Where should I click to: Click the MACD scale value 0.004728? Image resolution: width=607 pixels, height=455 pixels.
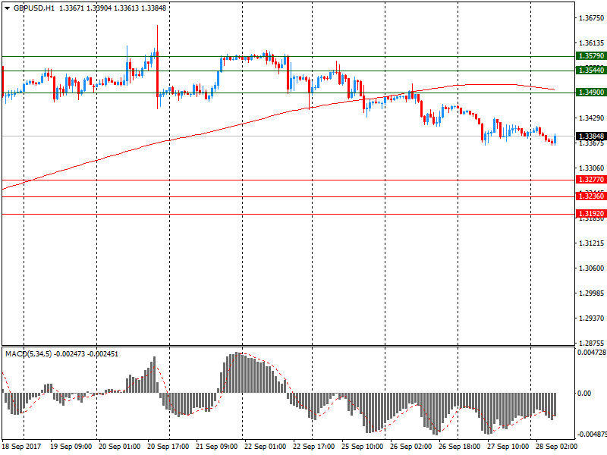[592, 353]
